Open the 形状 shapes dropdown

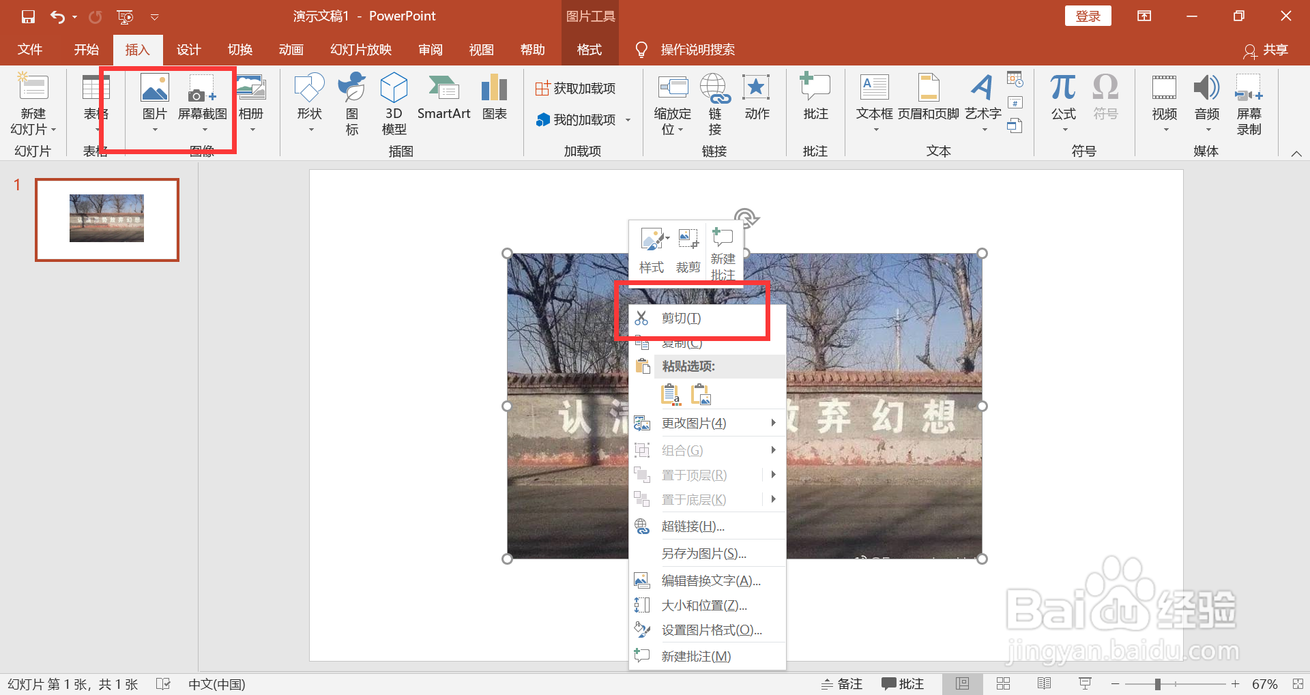point(309,102)
